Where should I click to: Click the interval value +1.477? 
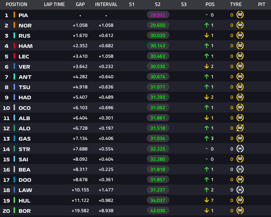pyautogui.click(x=106, y=190)
